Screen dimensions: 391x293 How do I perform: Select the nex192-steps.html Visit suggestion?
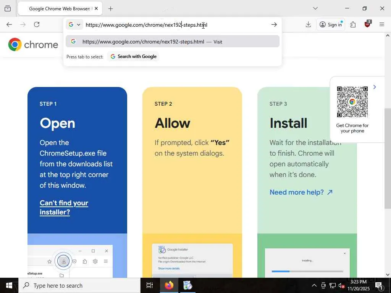coord(173,41)
